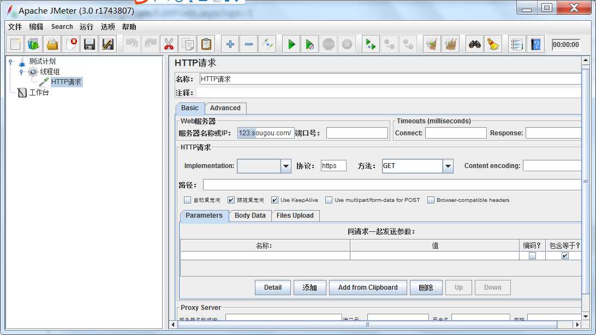Click the 添加 button

[310, 288]
